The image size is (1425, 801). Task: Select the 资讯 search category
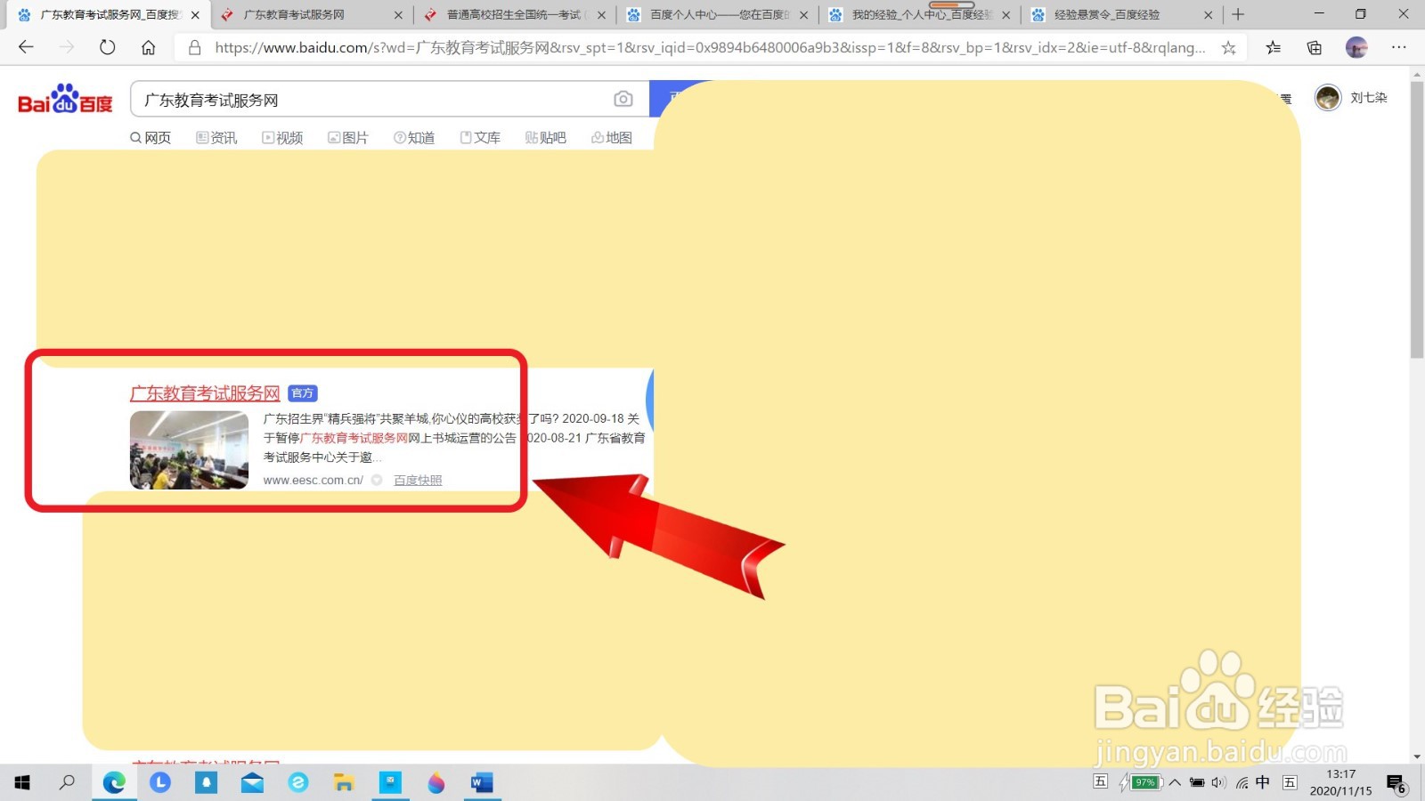[x=216, y=138]
